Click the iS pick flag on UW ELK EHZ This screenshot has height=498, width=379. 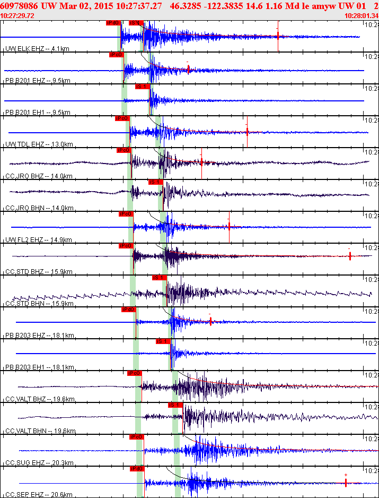(x=136, y=22)
